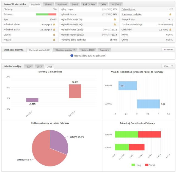Click the Ziskový Faktor label link

pyautogui.click(x=129, y=9)
